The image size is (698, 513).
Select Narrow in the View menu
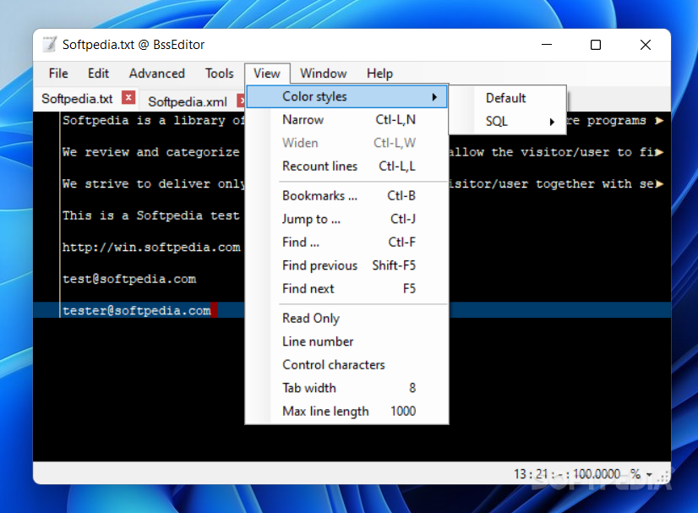pos(346,120)
